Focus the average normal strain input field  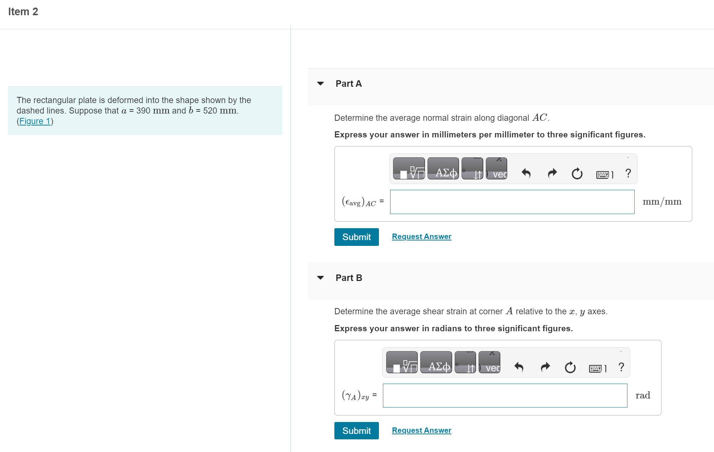tap(512, 202)
